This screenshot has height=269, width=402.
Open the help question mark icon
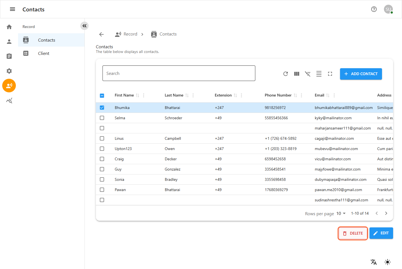click(x=374, y=9)
